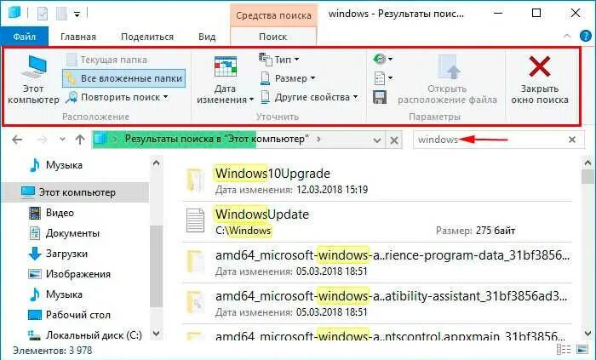Viewport: 596px width, 360px height.
Task: Click Properties quick access toolbar icon
Action: pyautogui.click(x=43, y=14)
